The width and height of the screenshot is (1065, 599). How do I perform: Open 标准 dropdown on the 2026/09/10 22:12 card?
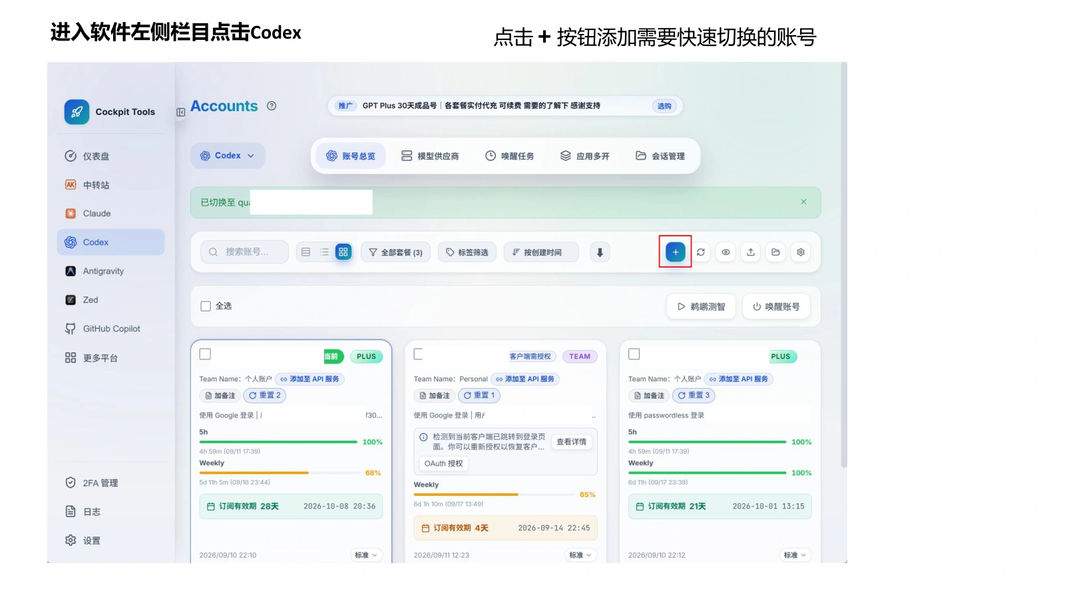coord(795,555)
